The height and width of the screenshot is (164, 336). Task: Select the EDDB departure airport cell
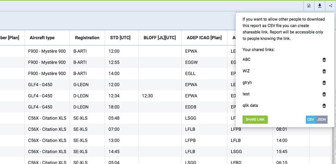[x=204, y=107]
